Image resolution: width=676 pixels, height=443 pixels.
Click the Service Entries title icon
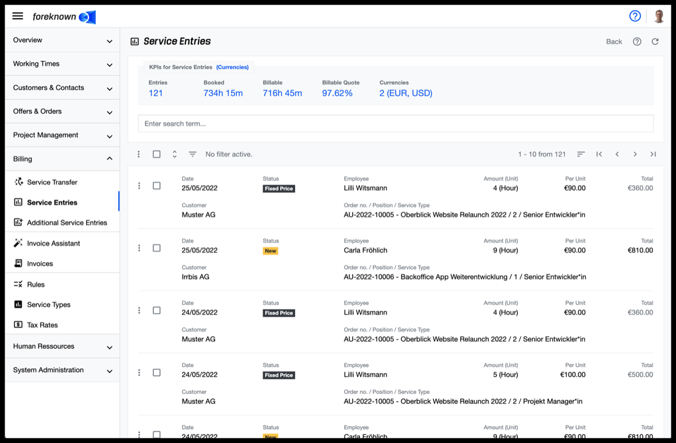pos(135,41)
